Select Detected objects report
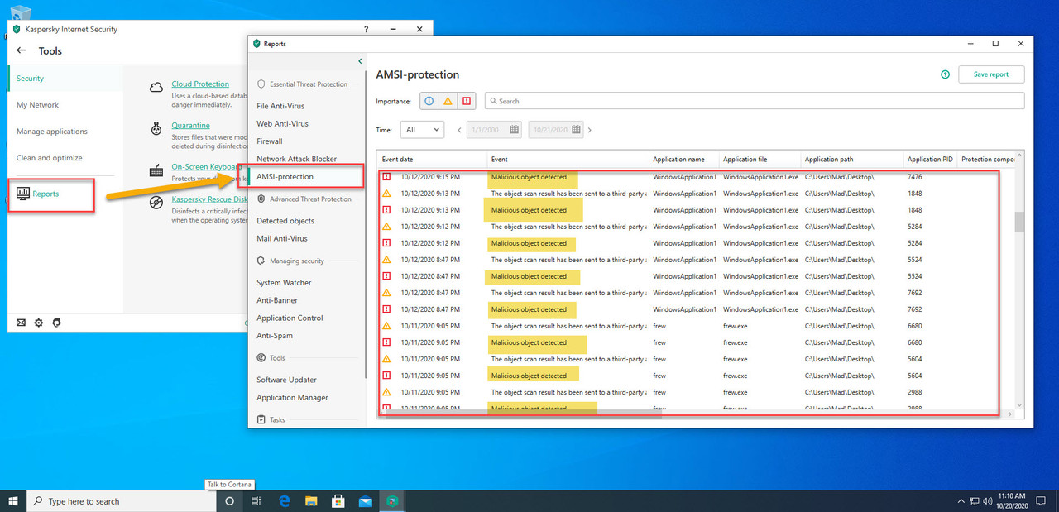 point(285,221)
